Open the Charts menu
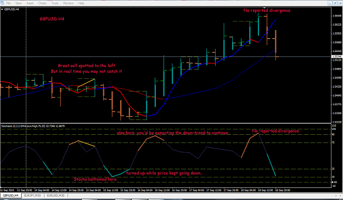Image resolution: width=343 pixels, height=200 pixels. [42, 3]
